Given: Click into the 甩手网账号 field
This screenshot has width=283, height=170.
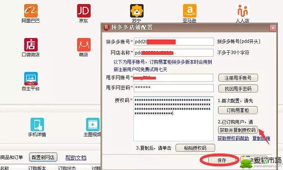Looking at the screenshot, I should 173,78.
